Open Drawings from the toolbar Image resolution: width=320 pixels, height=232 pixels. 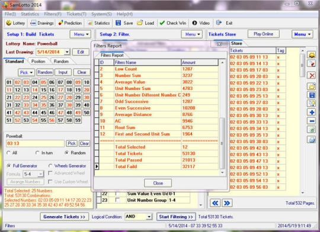[42, 23]
